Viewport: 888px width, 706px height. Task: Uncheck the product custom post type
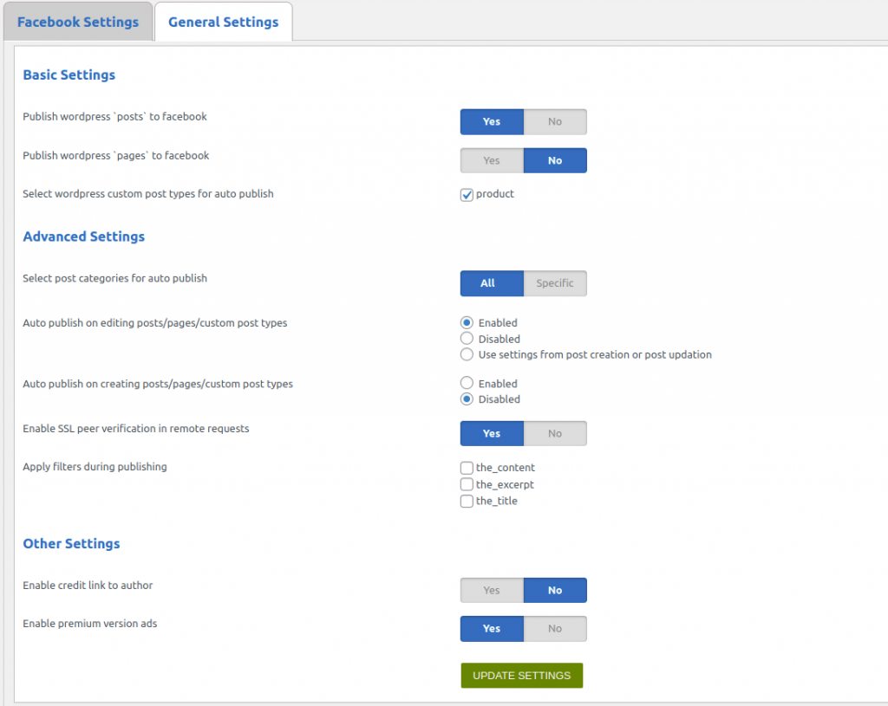click(467, 195)
